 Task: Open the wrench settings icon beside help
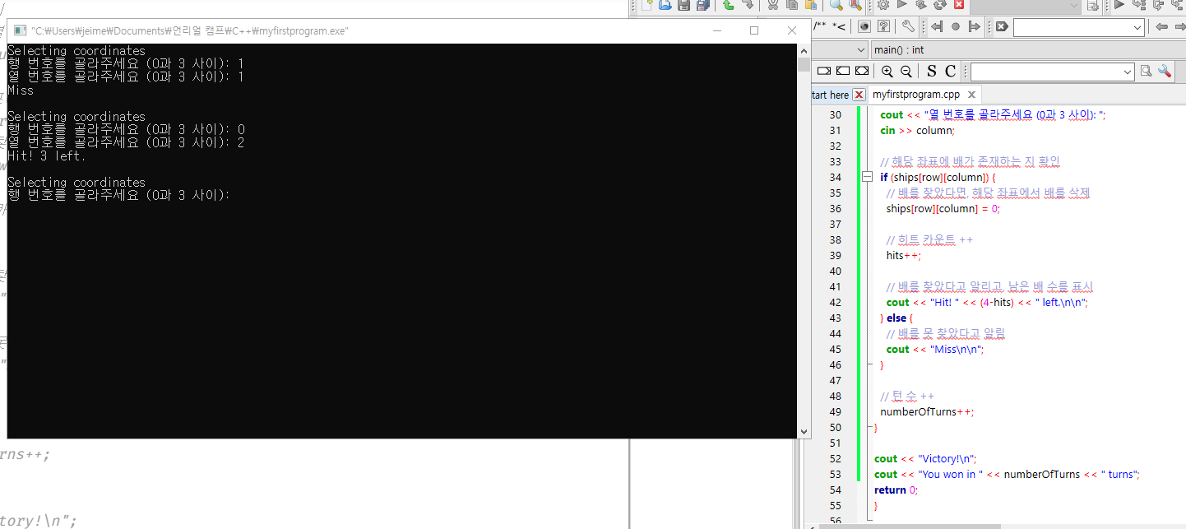908,26
